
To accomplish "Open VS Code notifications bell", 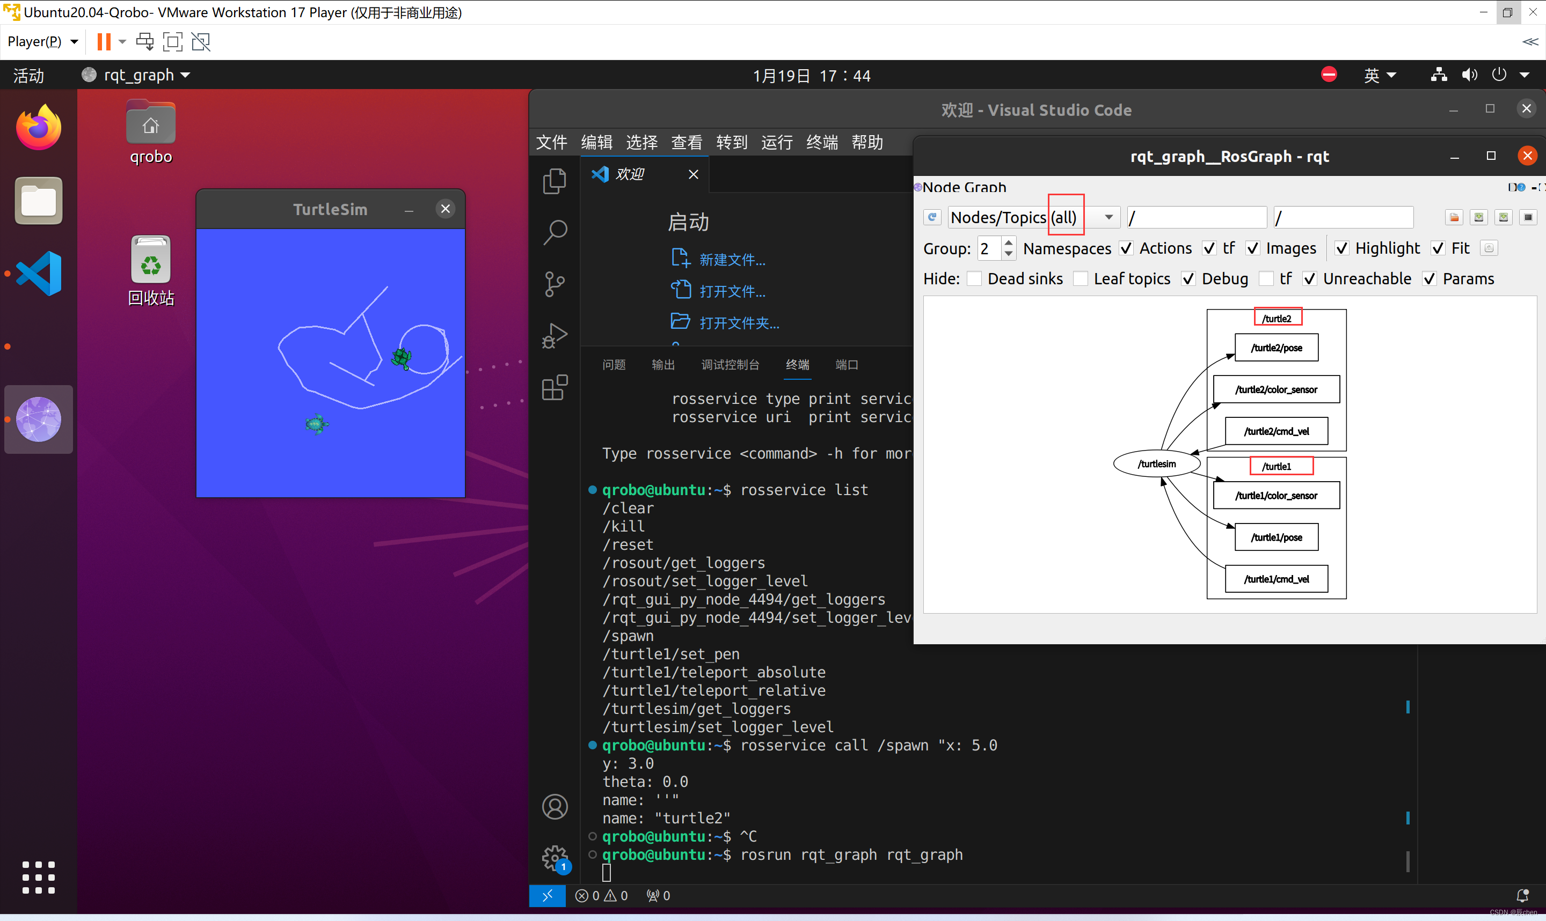I will pos(1522,896).
